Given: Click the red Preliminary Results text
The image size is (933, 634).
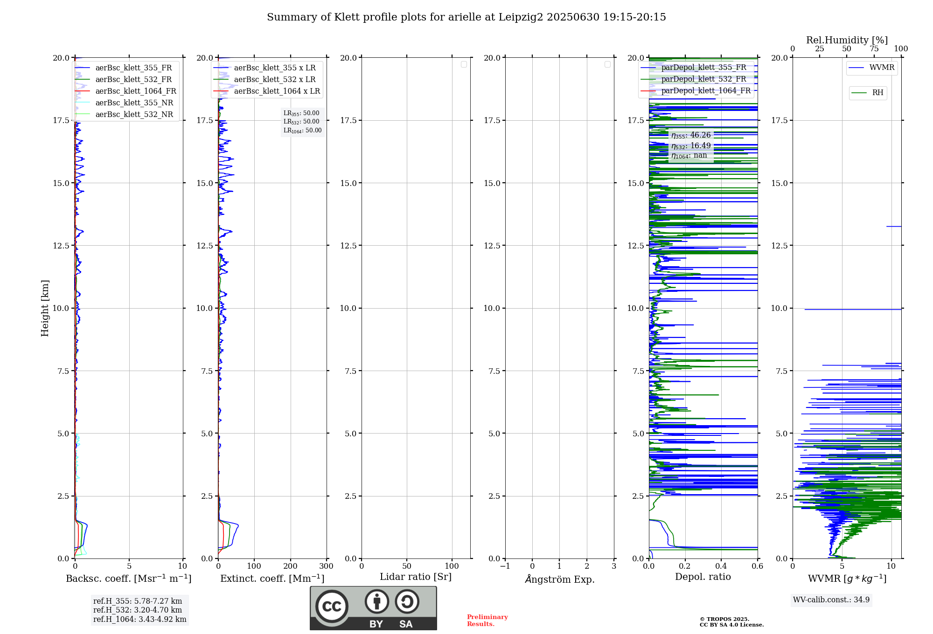Looking at the screenshot, I should point(487,620).
